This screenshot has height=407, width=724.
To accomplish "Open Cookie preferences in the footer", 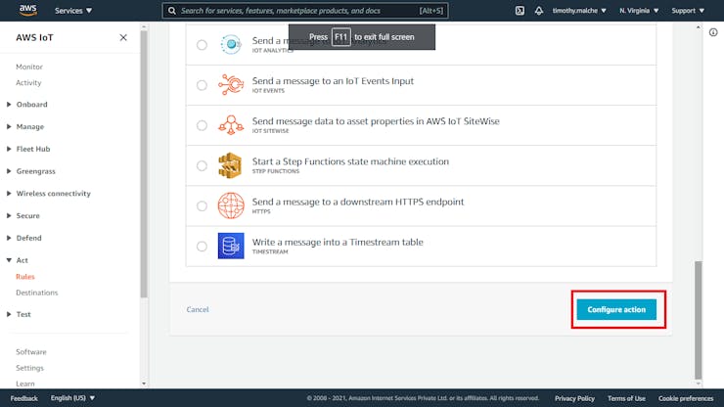I will point(686,398).
